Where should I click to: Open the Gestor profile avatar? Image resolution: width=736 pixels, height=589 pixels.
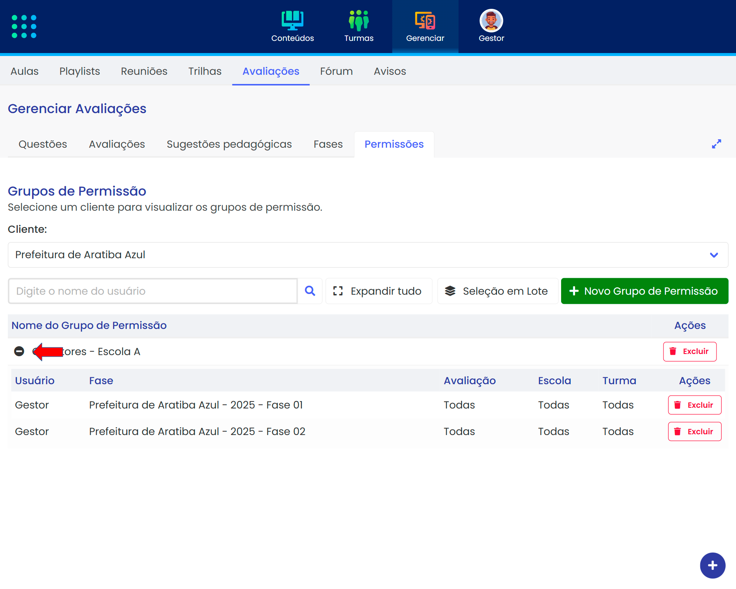point(491,21)
